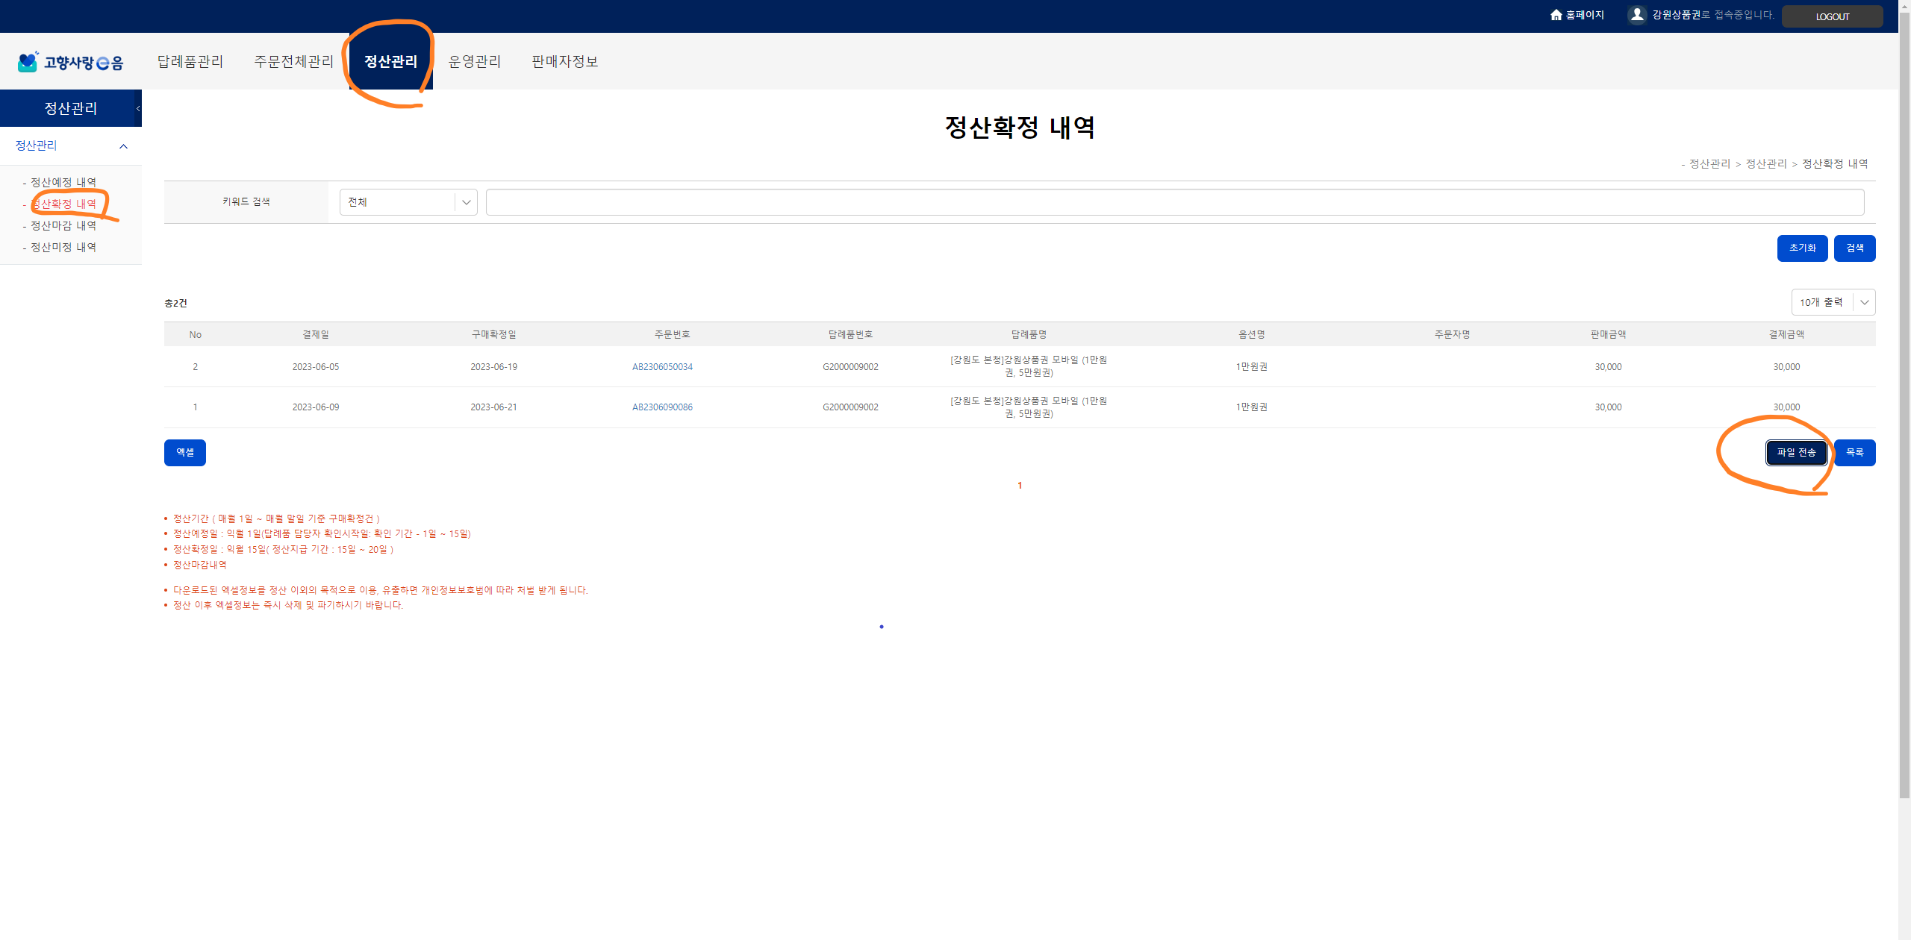Screen dimensions: 1911x940
Task: Collapse the sidebar with the arrow handle
Action: [x=138, y=108]
